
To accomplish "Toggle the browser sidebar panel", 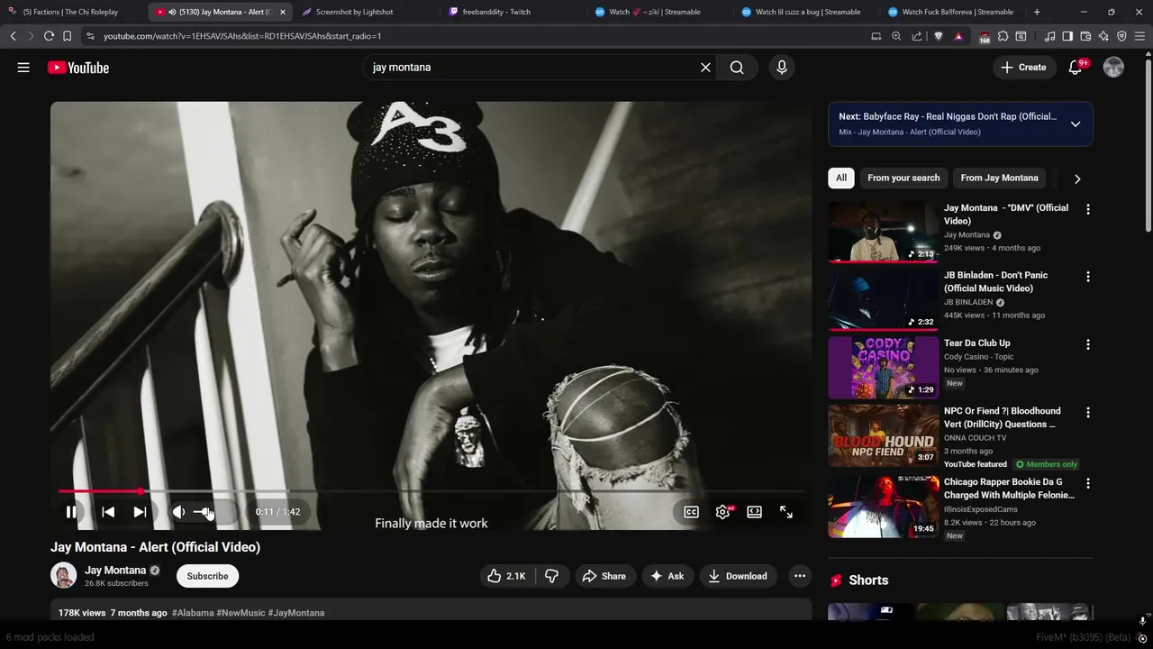I will click(x=1067, y=36).
